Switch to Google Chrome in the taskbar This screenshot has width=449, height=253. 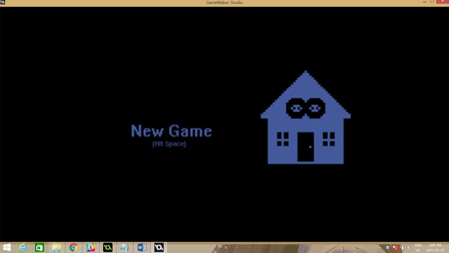pyautogui.click(x=73, y=248)
